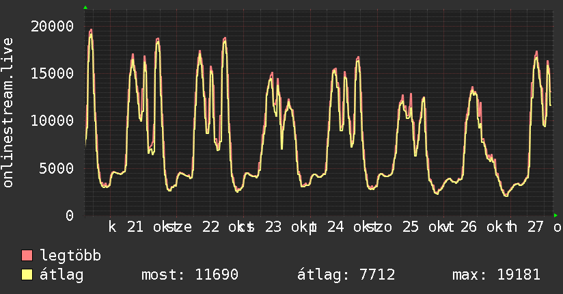This screenshot has width=563, height=294.
Task: Click the 15000 y-axis tick label
Action: click(52, 73)
